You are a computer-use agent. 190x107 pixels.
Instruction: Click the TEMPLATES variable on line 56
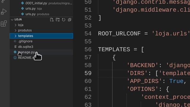[x=114, y=50]
